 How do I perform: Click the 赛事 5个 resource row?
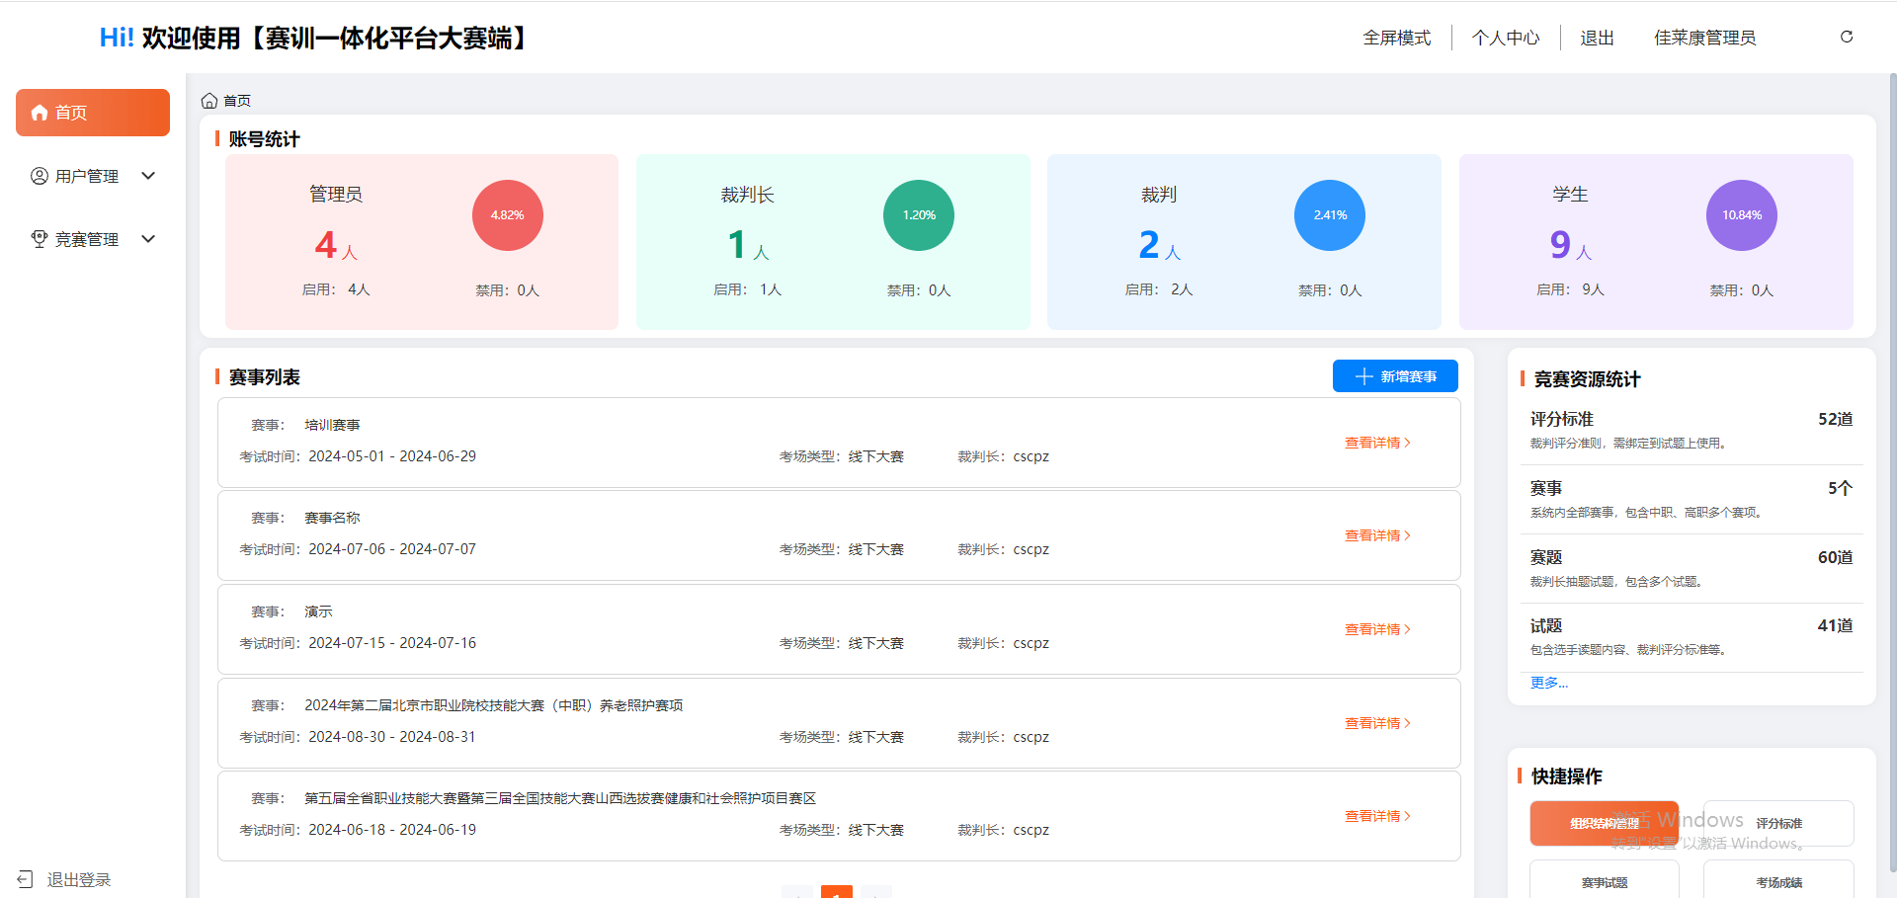1691,500
